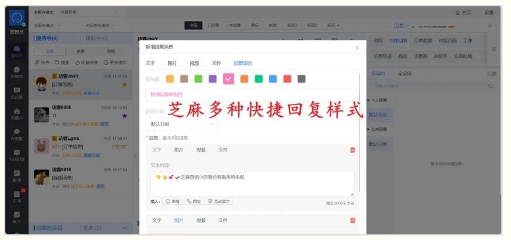Click the dark 全部 filter button
511x240 pixels.
coord(193,25)
